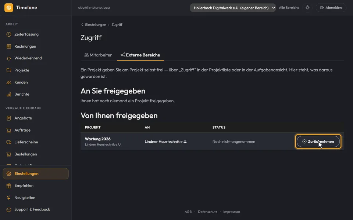Click the An Sie freigegeben heading
This screenshot has width=353, height=220.
click(113, 91)
